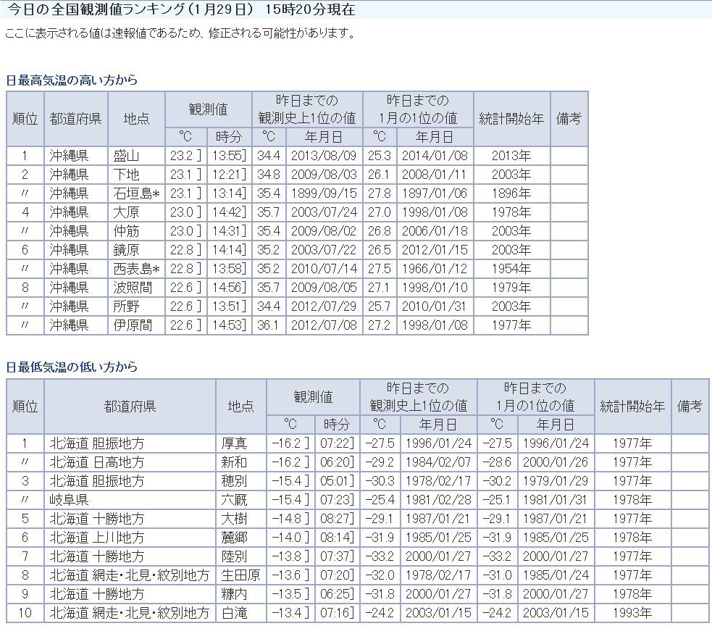Click the 白滝 station cell
712x626 pixels.
pos(234,613)
